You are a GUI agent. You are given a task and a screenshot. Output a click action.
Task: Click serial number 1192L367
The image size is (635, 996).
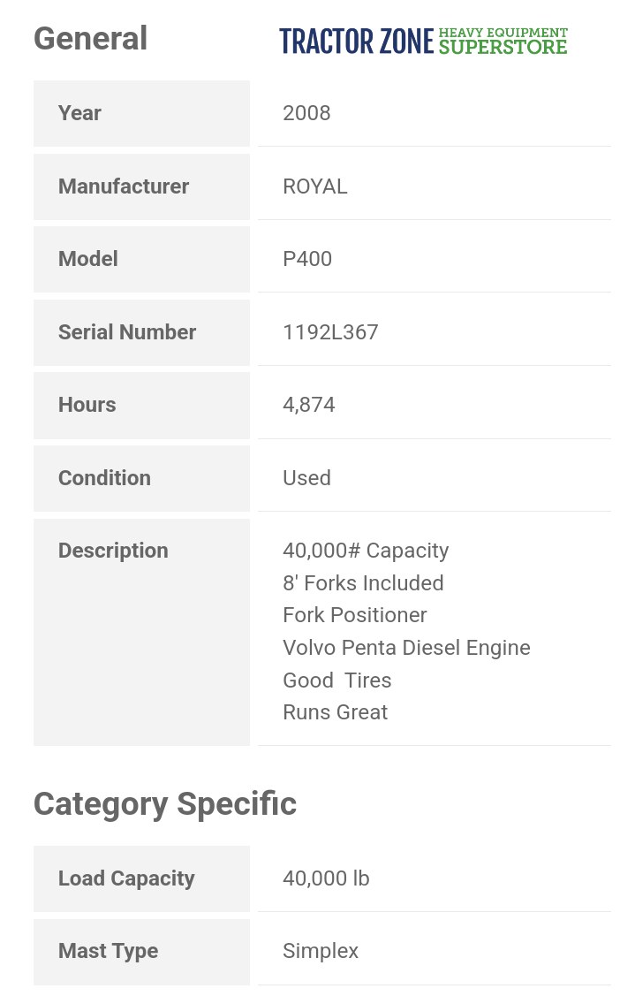coord(330,332)
